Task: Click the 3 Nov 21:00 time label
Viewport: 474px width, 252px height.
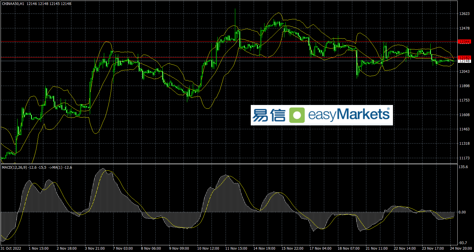Action: [95, 248]
